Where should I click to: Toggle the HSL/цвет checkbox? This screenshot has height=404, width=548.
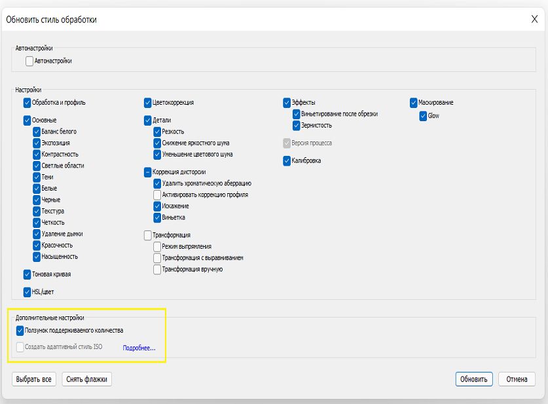tap(27, 292)
